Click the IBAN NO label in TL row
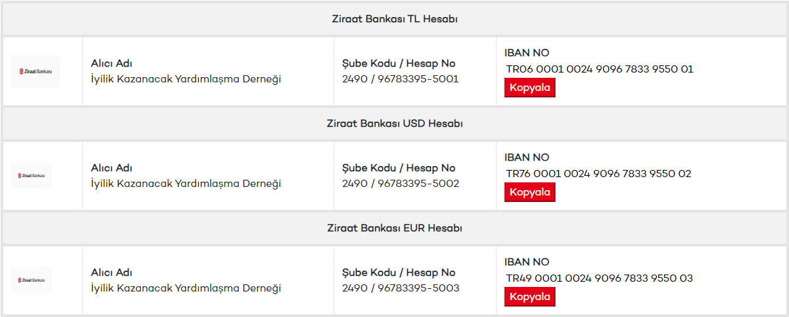789x317 pixels. (527, 53)
